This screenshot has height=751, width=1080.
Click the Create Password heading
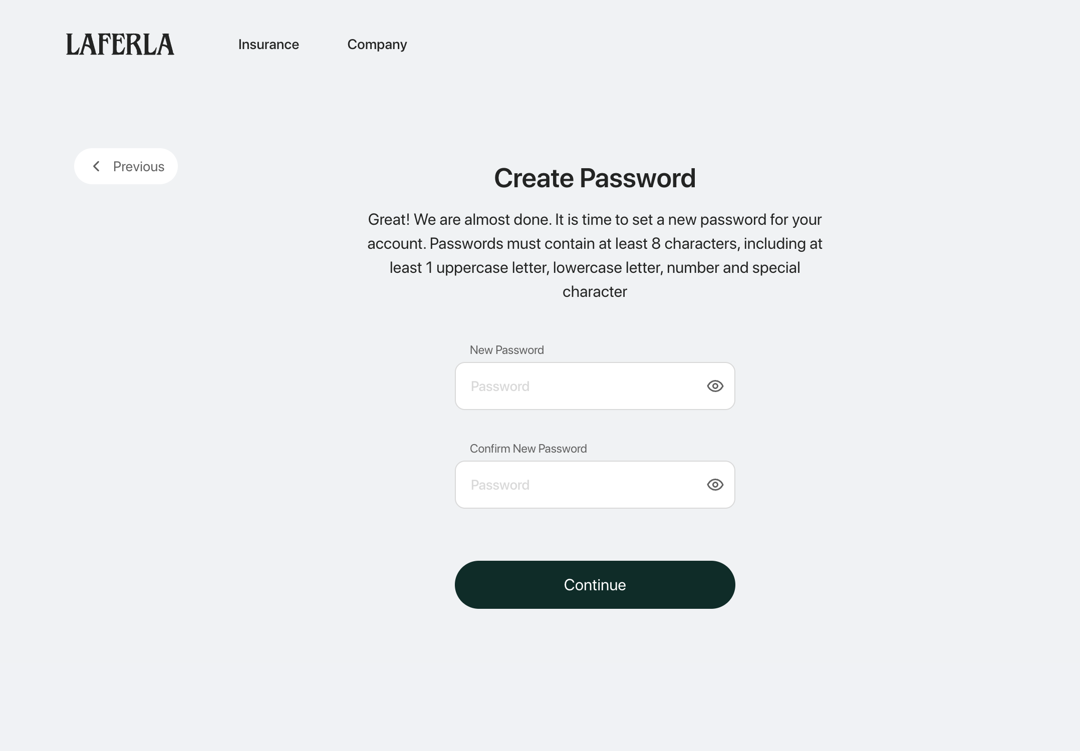[x=595, y=178]
